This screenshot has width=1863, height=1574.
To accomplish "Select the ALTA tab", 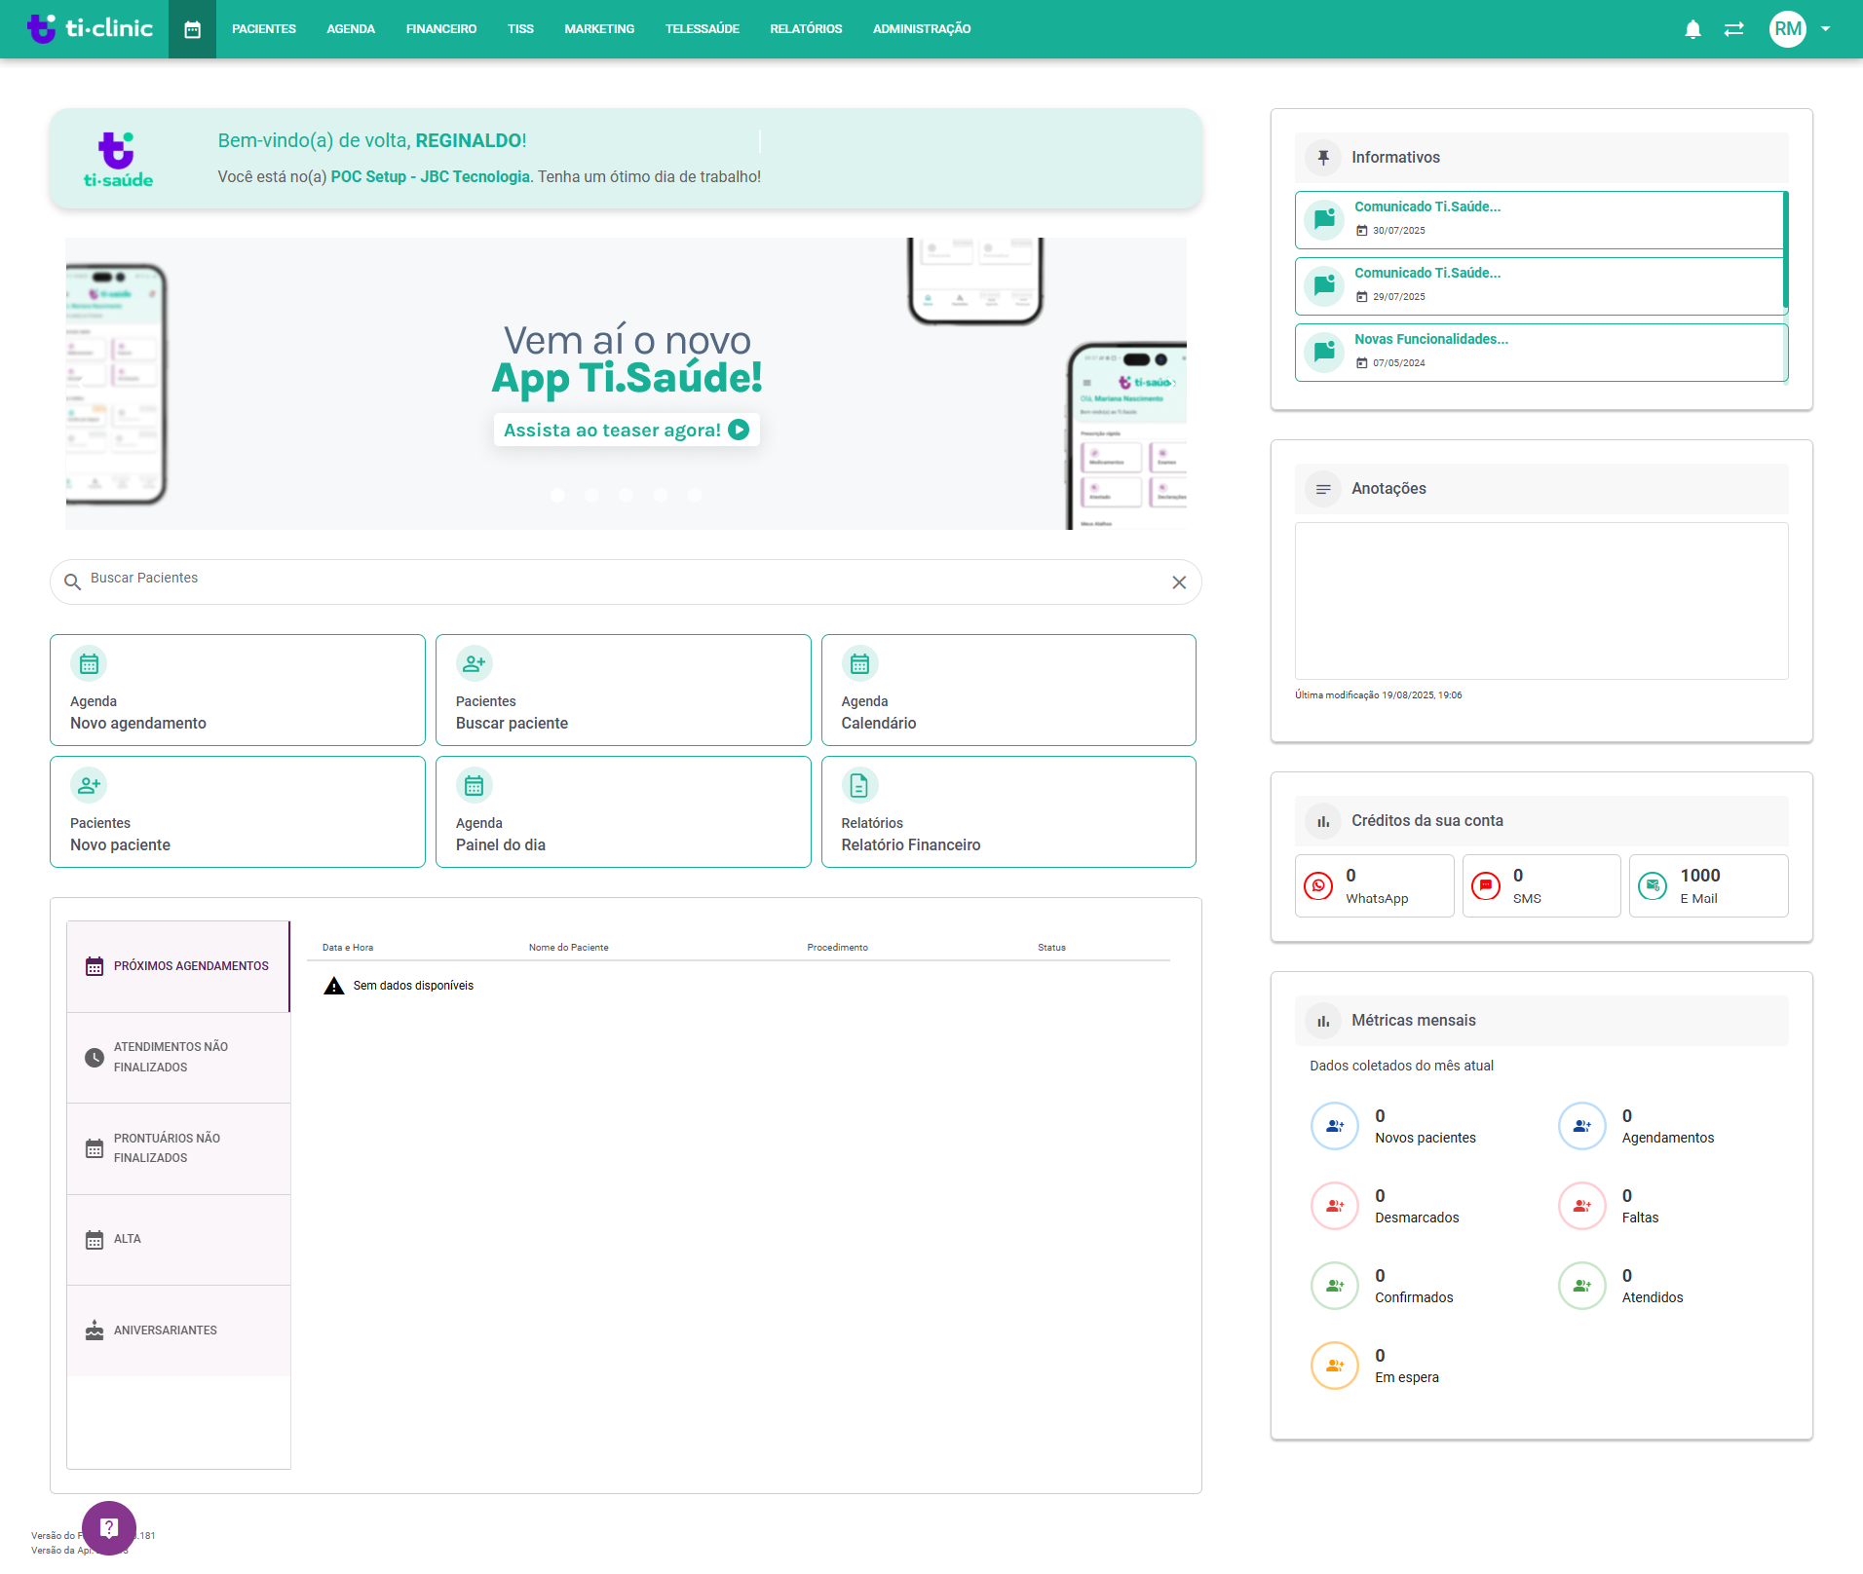I will 178,1240.
